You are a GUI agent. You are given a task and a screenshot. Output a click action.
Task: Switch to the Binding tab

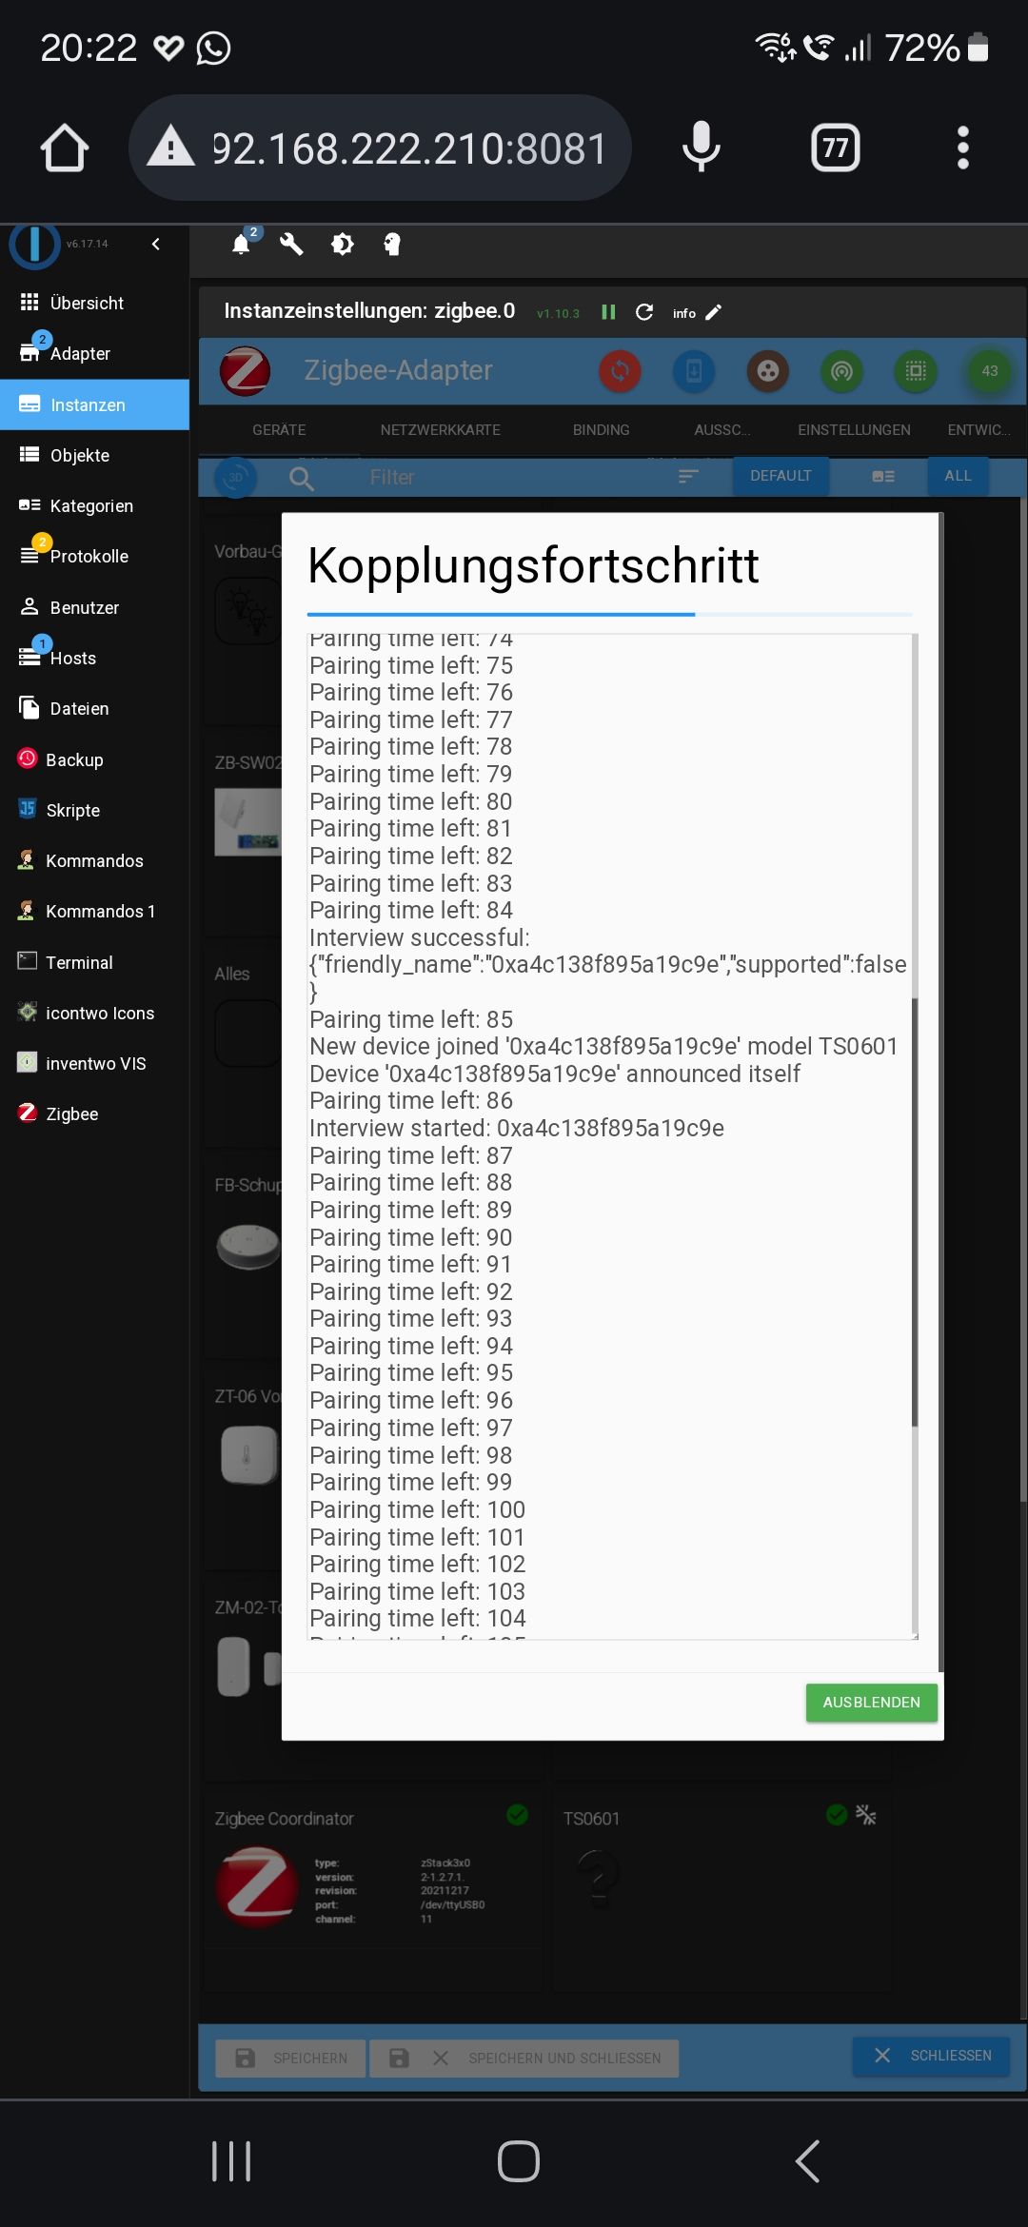click(602, 430)
